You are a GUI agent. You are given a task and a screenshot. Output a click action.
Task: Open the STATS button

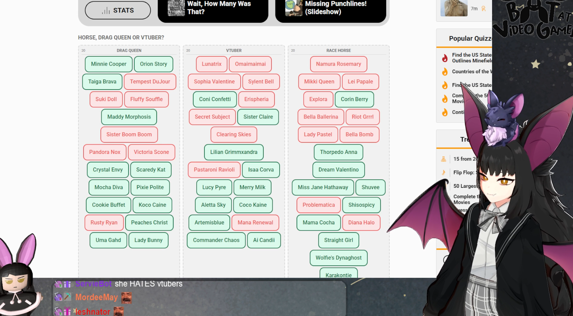click(118, 10)
